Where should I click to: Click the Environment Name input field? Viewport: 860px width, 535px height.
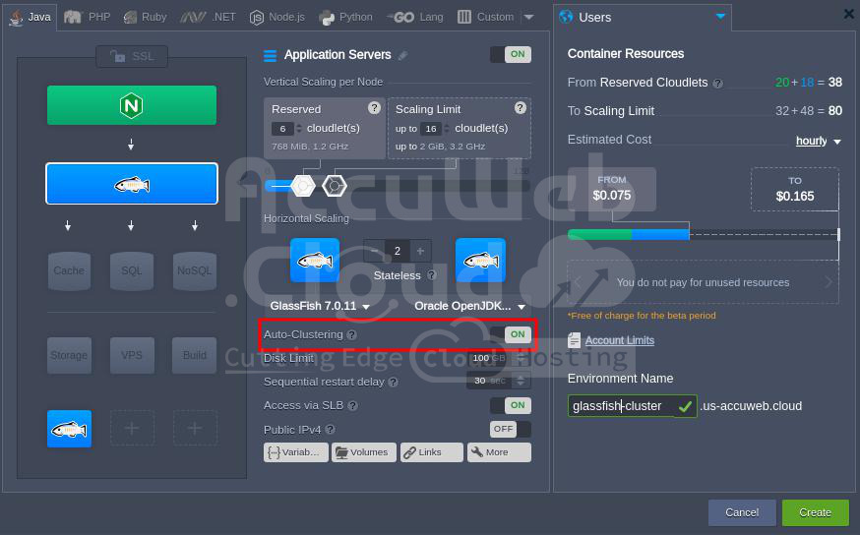tap(633, 406)
